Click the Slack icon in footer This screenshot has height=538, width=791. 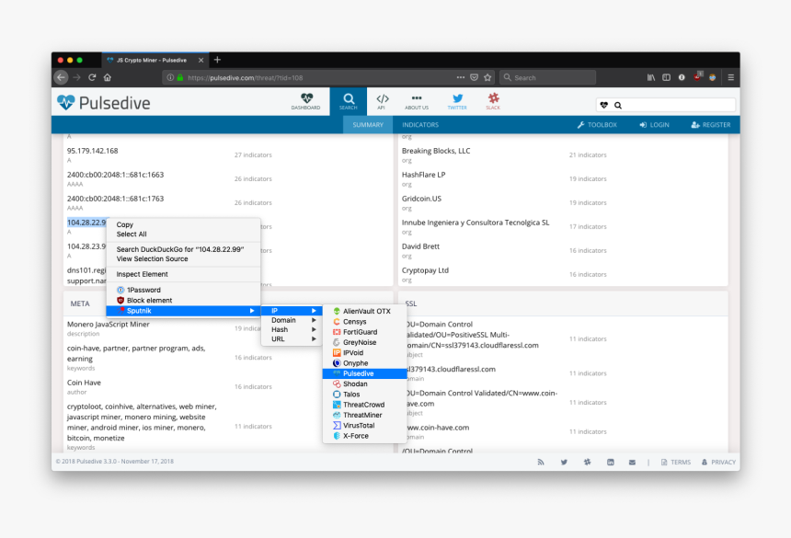pos(587,462)
